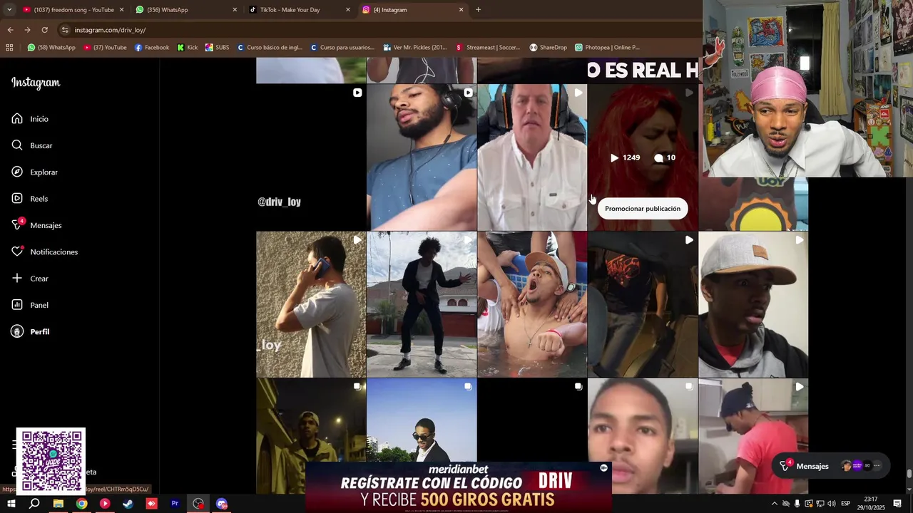Open Windows notification center icon
The image size is (913, 513).
point(897,504)
